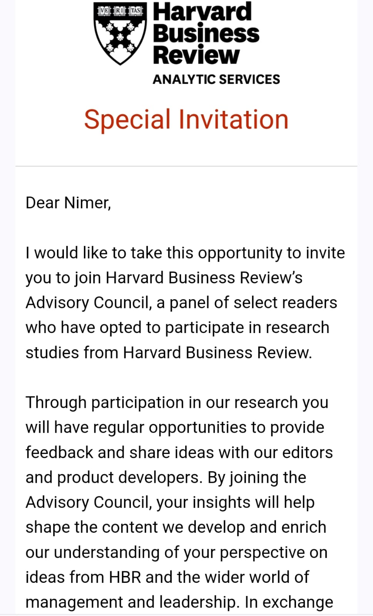The height and width of the screenshot is (616, 373).
Task: Click the "ANALYTIC SERVICES" subtitle text
Action: 216,79
